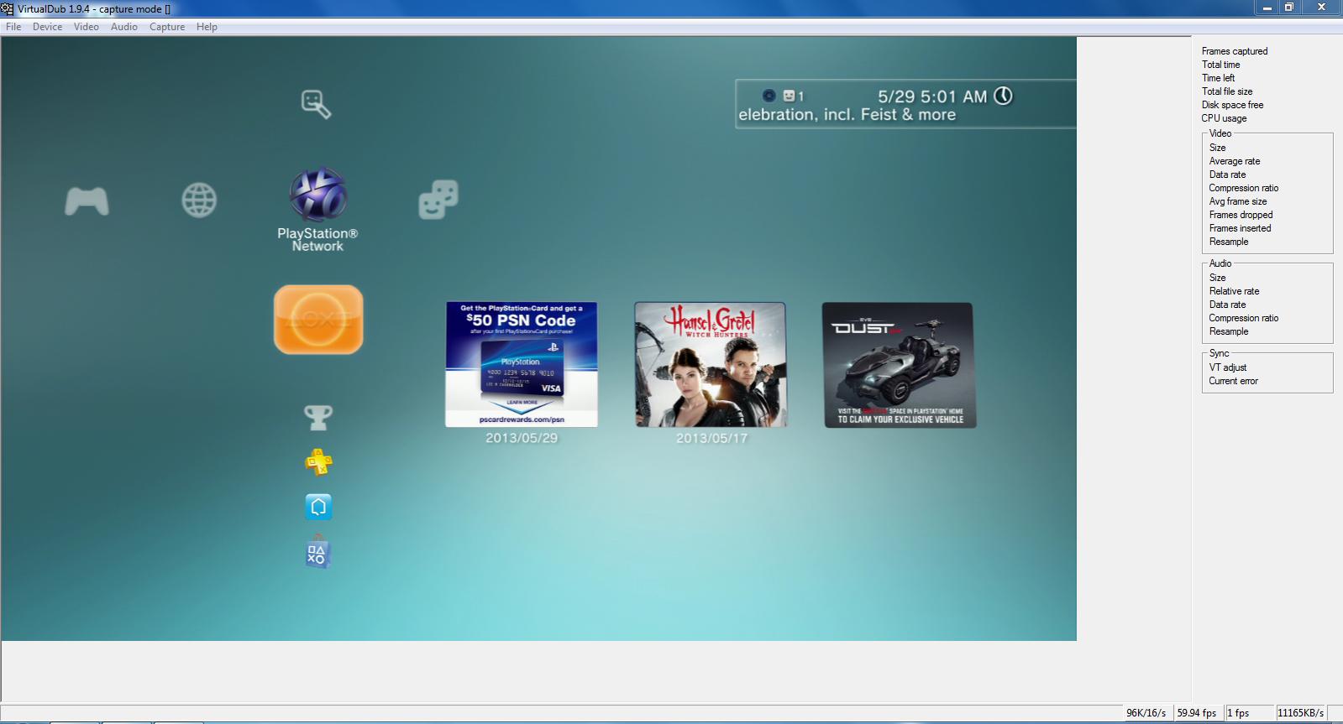Open the Trophy icon

(x=318, y=417)
